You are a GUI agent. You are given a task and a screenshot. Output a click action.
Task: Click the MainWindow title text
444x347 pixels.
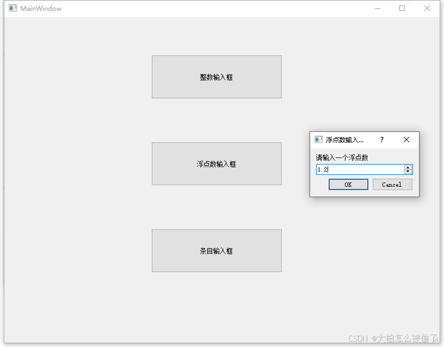point(41,9)
